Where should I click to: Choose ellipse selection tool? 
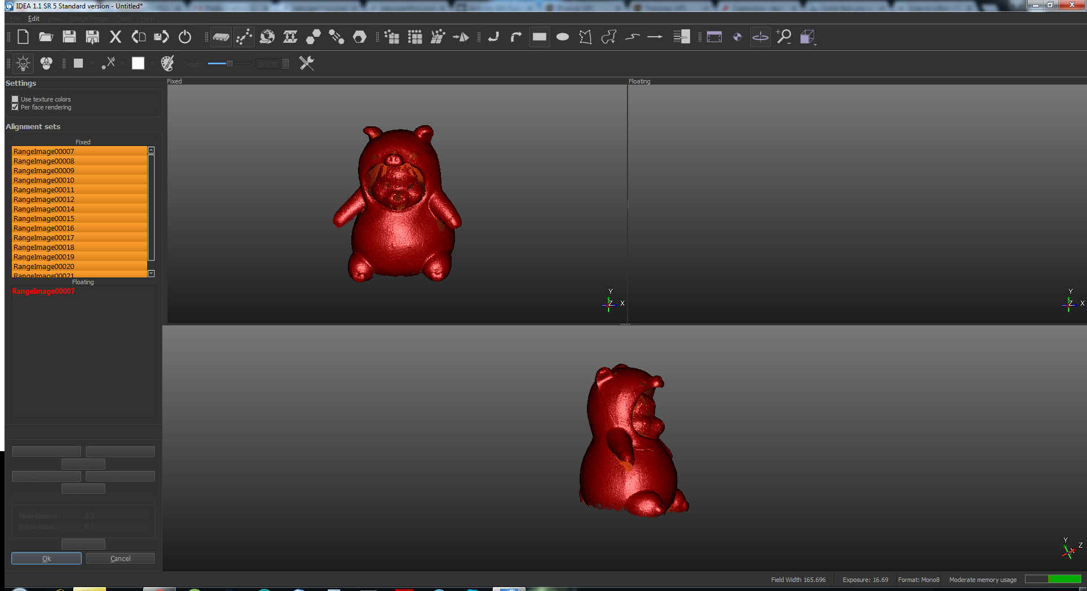click(563, 37)
